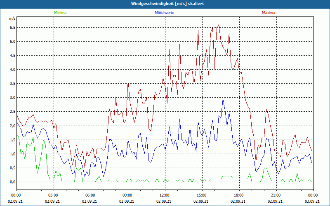Click the Minima legend label
The width and height of the screenshot is (330, 206).
[x=60, y=13]
